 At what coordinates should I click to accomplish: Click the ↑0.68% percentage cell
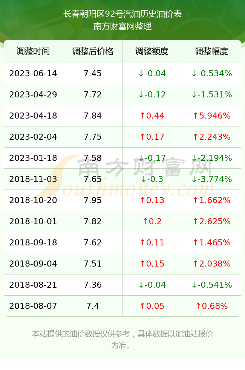pyautogui.click(x=211, y=306)
